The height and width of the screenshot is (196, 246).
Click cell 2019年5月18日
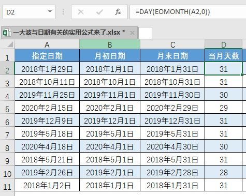pyautogui.click(x=47, y=133)
